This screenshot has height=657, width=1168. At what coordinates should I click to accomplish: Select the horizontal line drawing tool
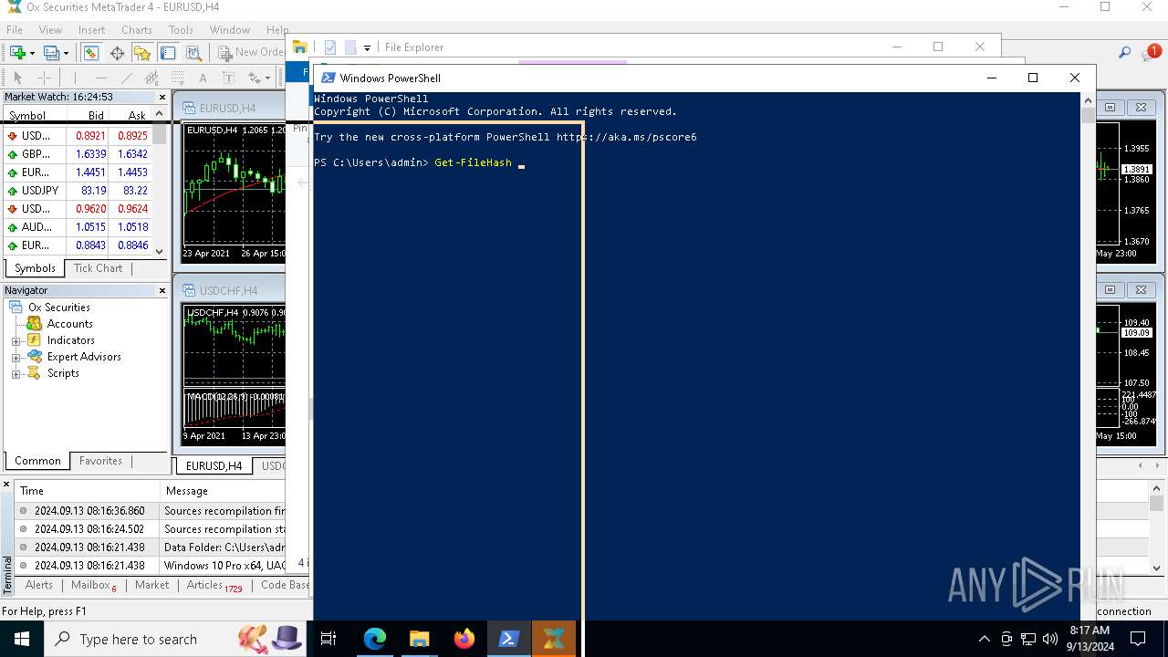click(x=100, y=78)
